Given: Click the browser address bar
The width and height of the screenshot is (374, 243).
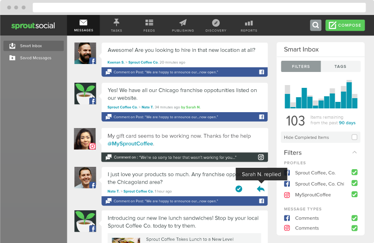Looking at the screenshot, I should (199, 7).
